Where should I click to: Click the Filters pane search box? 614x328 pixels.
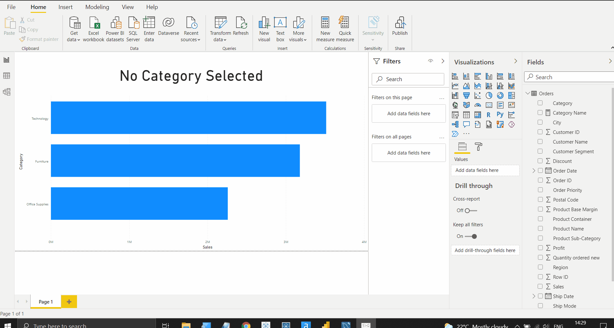pos(408,79)
